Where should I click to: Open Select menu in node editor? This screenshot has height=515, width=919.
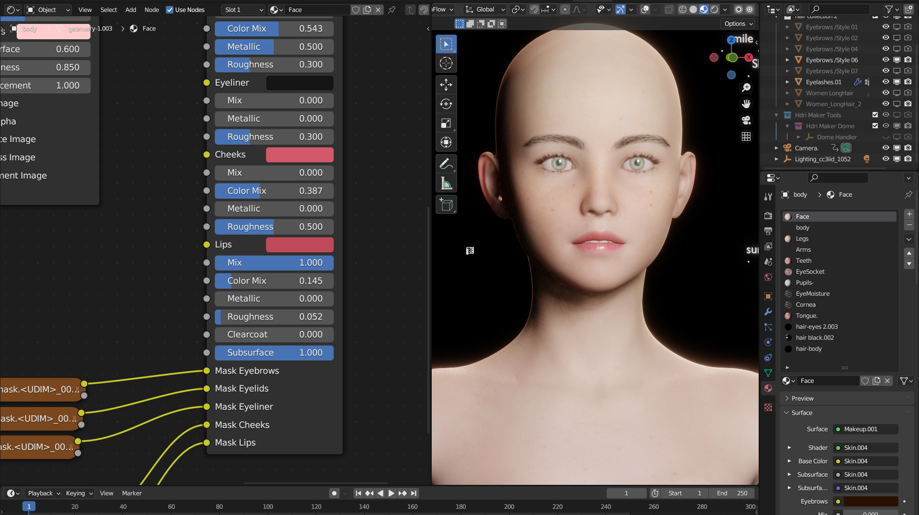109,10
